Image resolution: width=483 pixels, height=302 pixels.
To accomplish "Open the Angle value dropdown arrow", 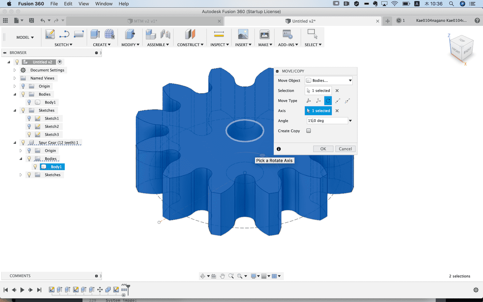I will coord(351,121).
